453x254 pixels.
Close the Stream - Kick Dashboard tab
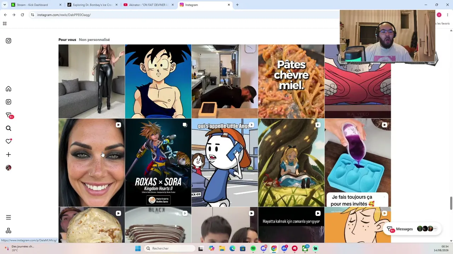click(x=60, y=5)
